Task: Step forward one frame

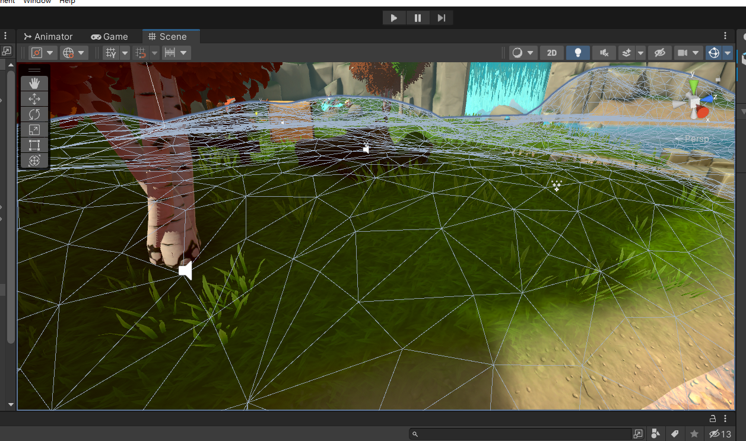Action: [x=441, y=18]
